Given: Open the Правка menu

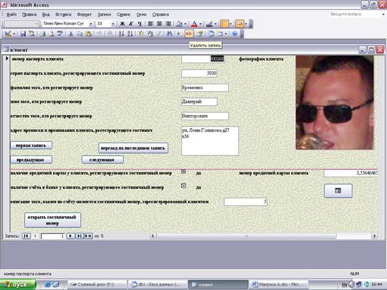Looking at the screenshot, I should (29, 14).
